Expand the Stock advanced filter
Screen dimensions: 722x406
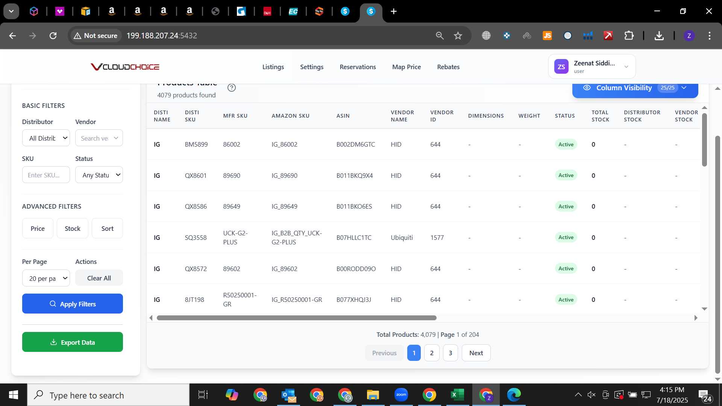72,228
